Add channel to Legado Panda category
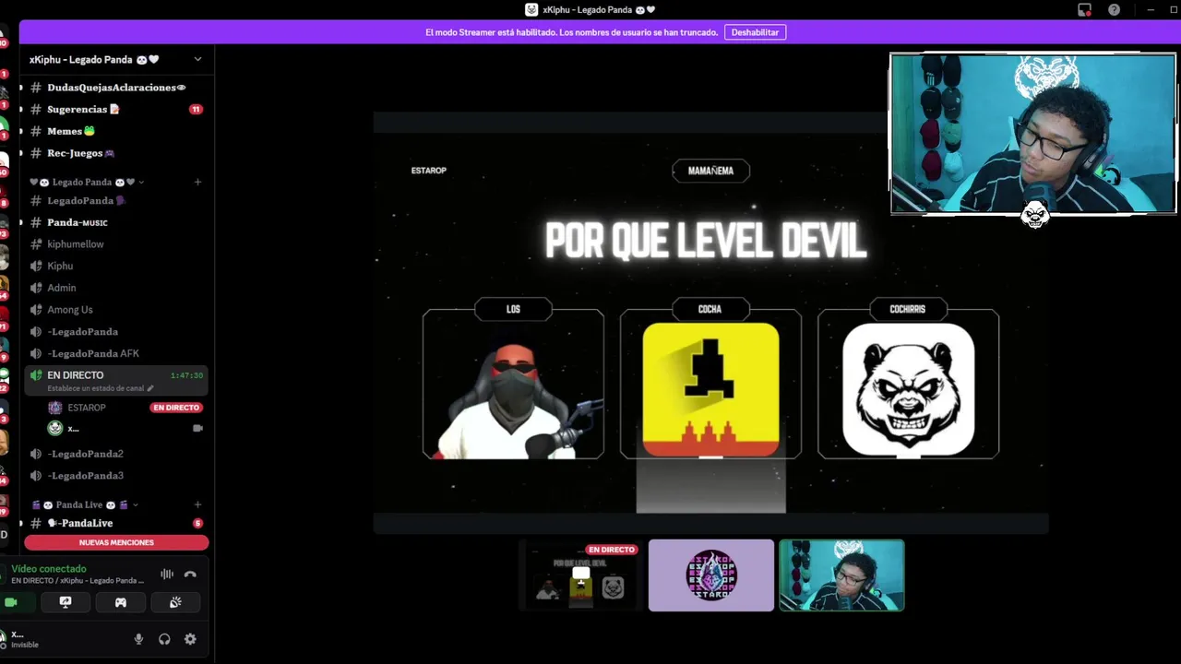Viewport: 1181px width, 664px height. pos(197,182)
